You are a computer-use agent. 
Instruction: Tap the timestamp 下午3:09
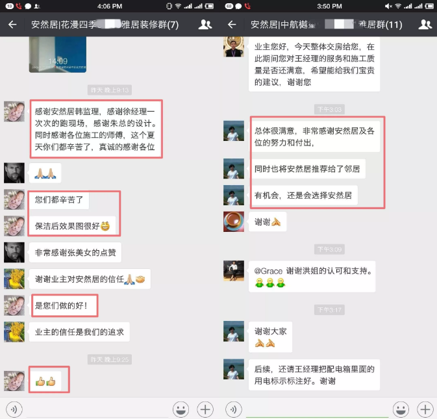pyautogui.click(x=329, y=249)
